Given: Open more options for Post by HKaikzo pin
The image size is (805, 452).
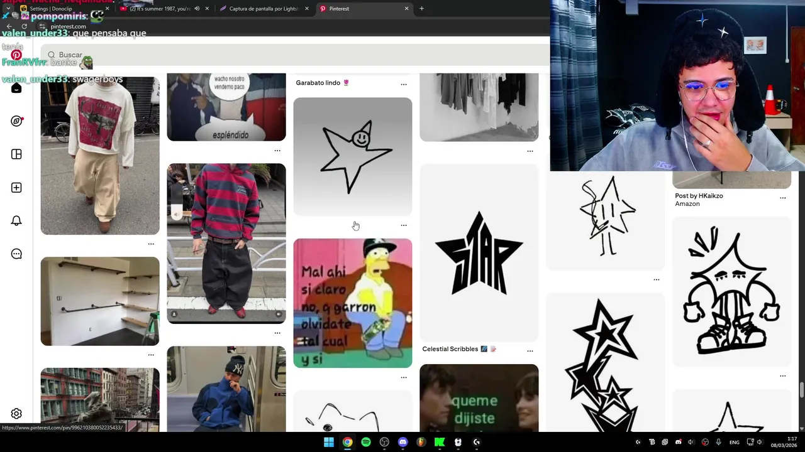Looking at the screenshot, I should pyautogui.click(x=783, y=197).
